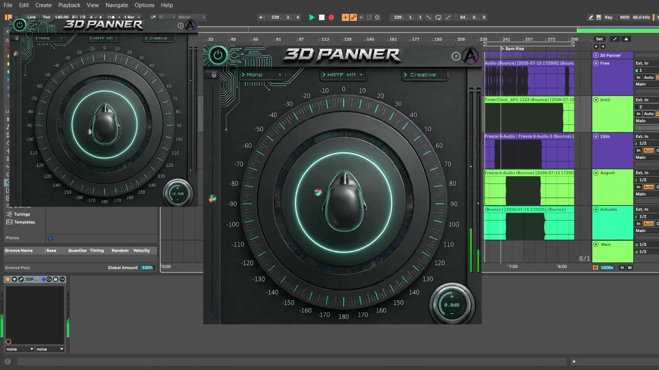Viewport: 659px width, 370px height.
Task: Click the Set locator button
Action: (599, 39)
